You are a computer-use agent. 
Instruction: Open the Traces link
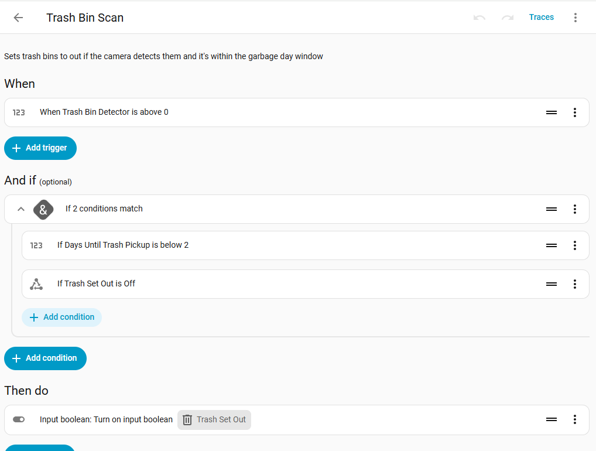click(x=542, y=17)
